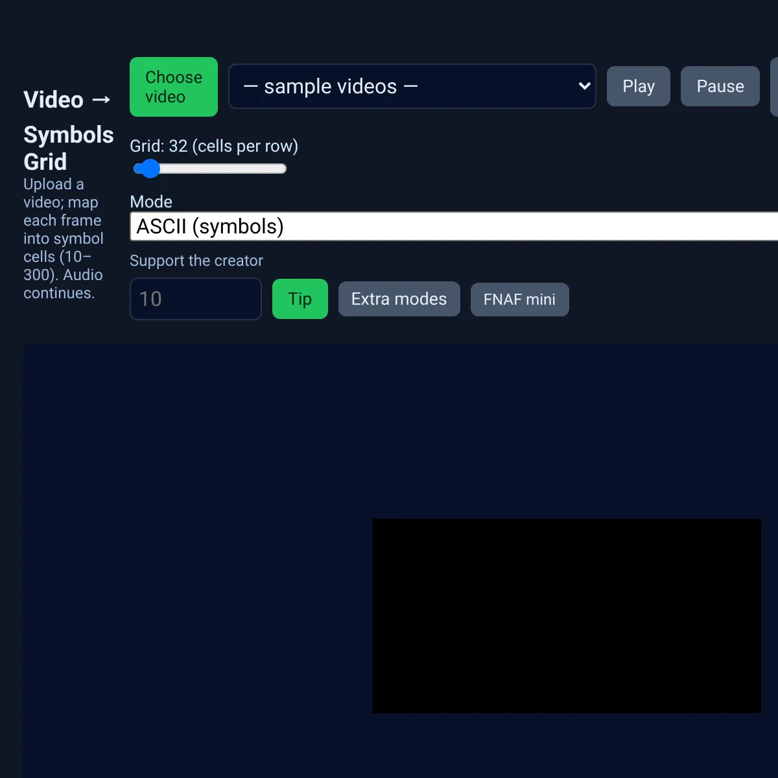Viewport: 778px width, 778px height.
Task: Open the sample videos dropdown
Action: (412, 86)
